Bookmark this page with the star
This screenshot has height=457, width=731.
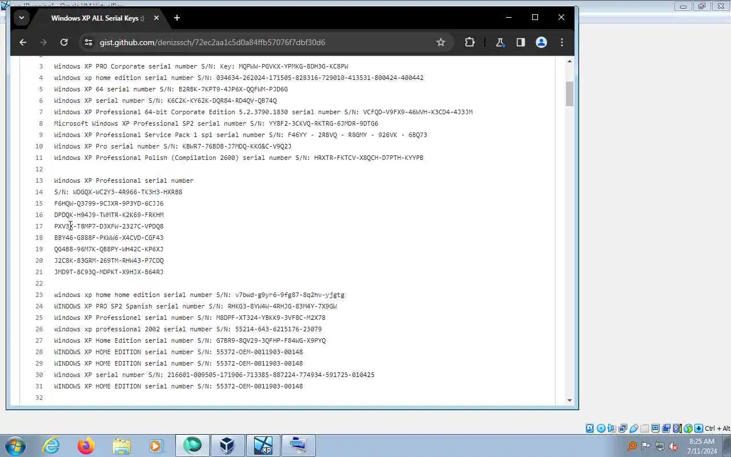pos(441,42)
